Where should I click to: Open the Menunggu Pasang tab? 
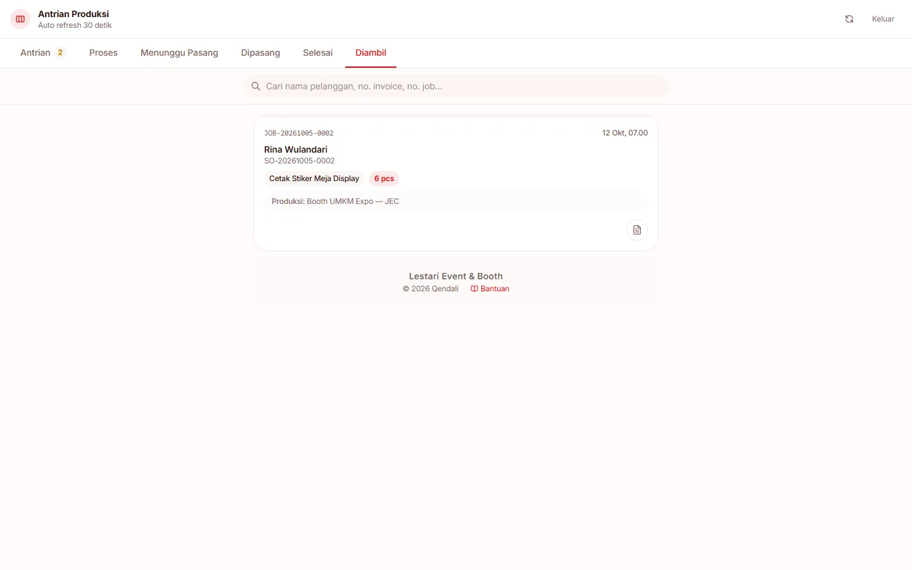[x=179, y=53]
